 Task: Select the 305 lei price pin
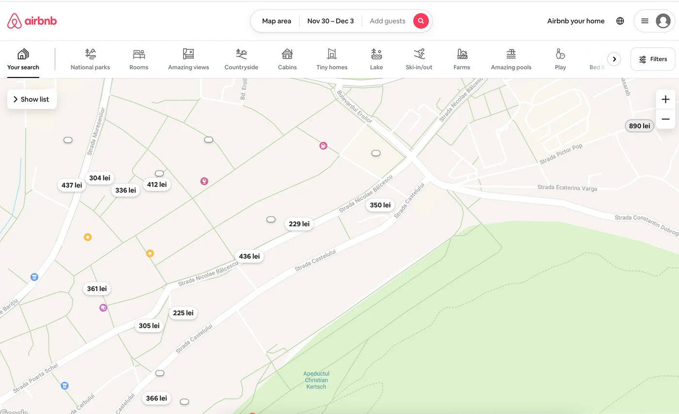pos(149,326)
